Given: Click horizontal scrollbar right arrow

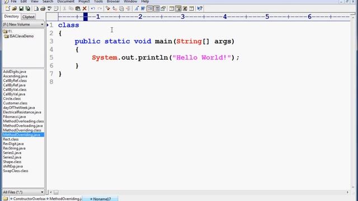Looking at the screenshot, I should (x=348, y=192).
